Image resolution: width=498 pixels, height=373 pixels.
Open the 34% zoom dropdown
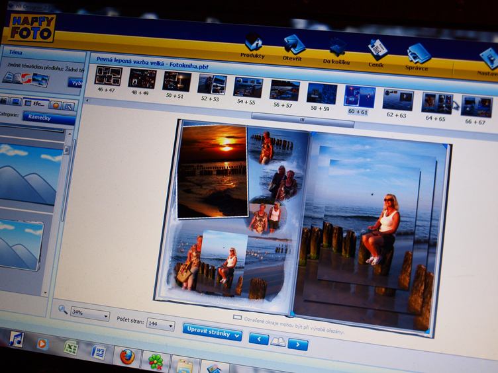[90, 314]
